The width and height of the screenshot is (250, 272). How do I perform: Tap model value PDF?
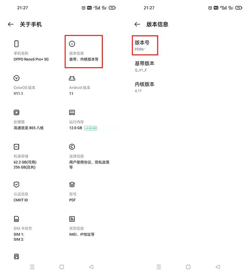(x=73, y=200)
